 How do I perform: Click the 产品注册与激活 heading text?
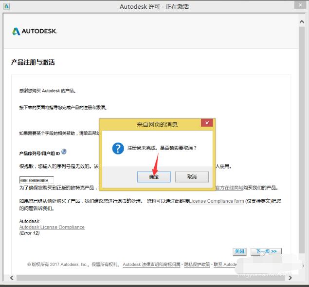coord(33,62)
